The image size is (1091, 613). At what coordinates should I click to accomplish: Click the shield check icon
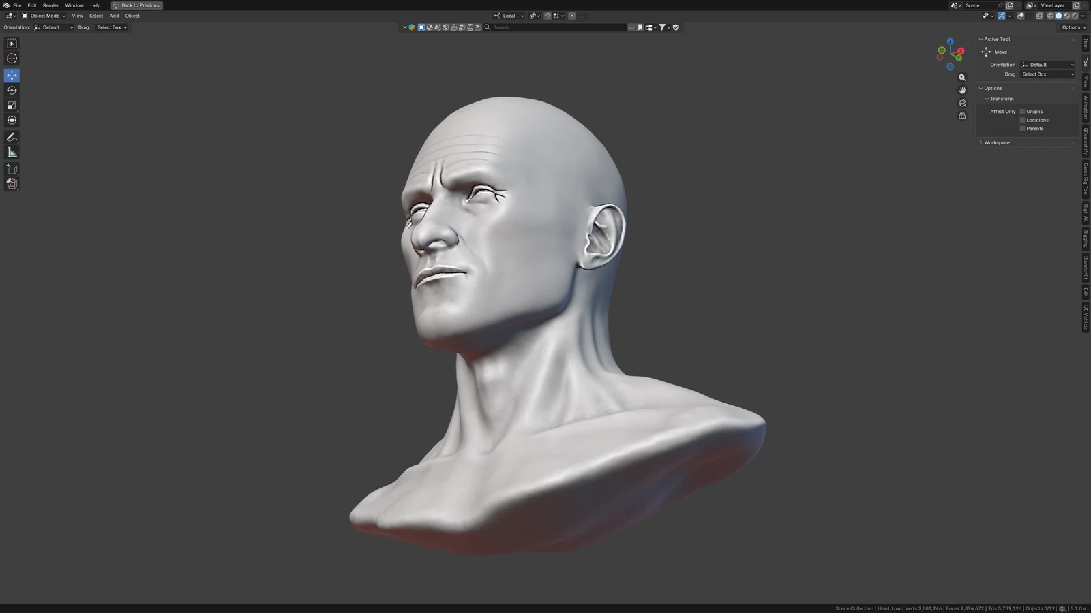[x=676, y=27]
